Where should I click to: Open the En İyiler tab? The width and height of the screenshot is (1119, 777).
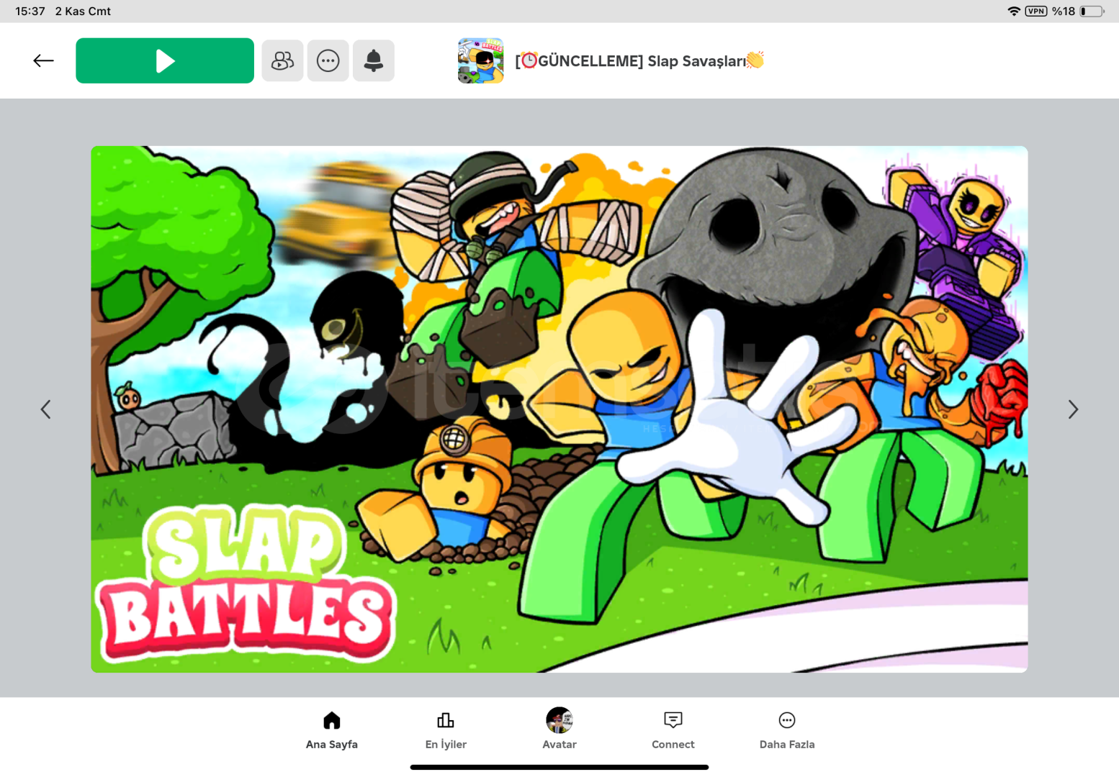tap(446, 730)
